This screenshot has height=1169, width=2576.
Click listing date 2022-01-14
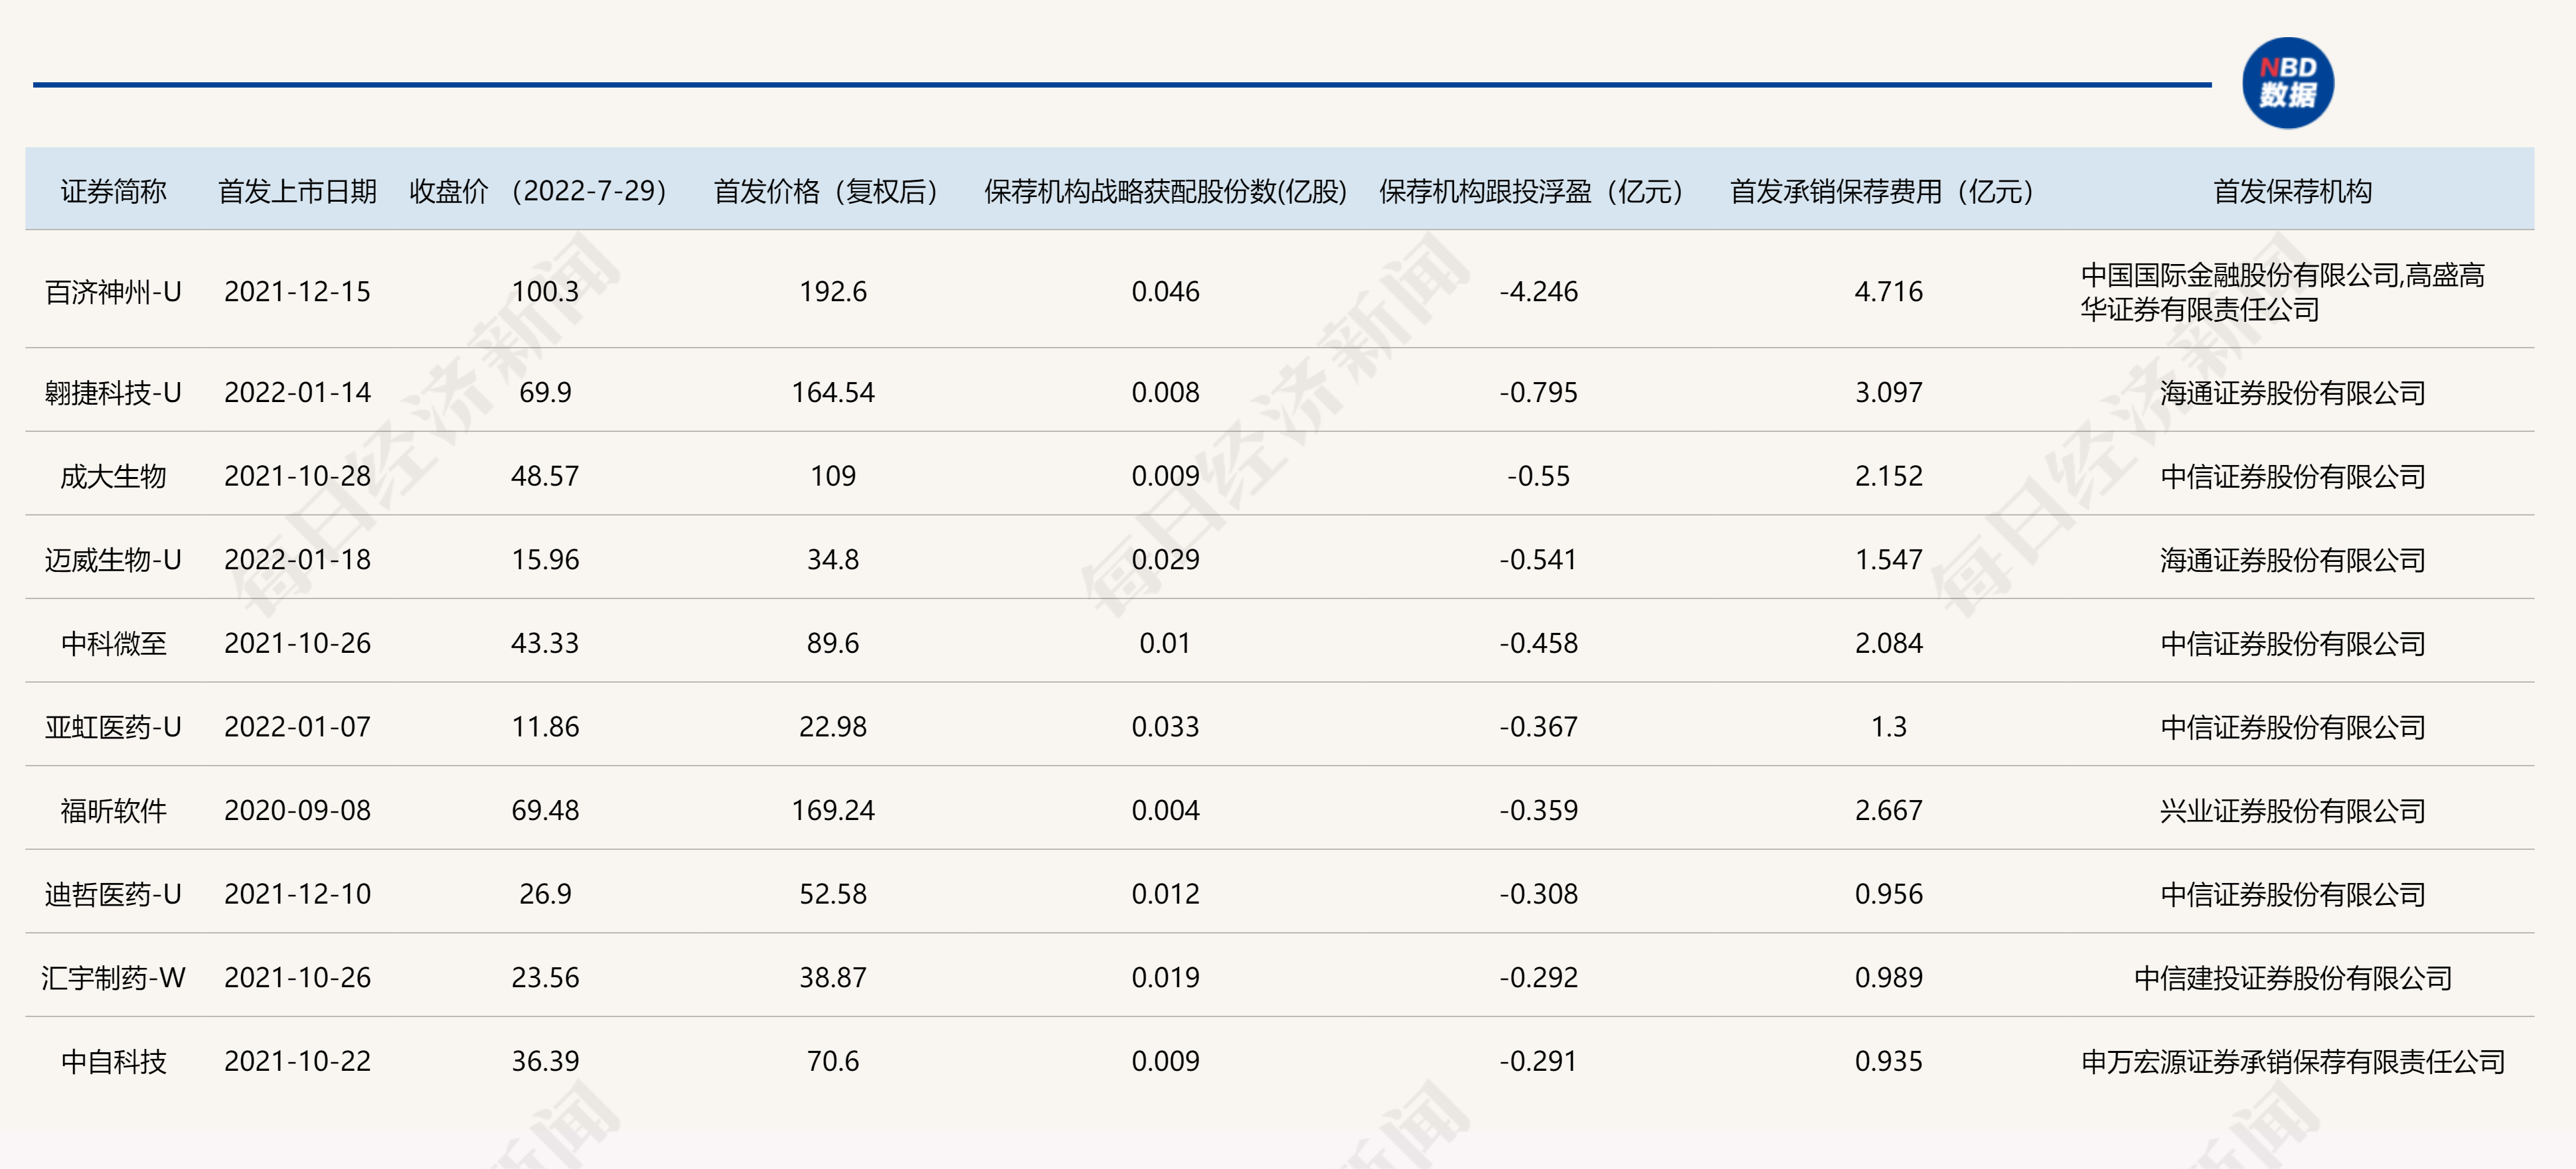coord(297,393)
